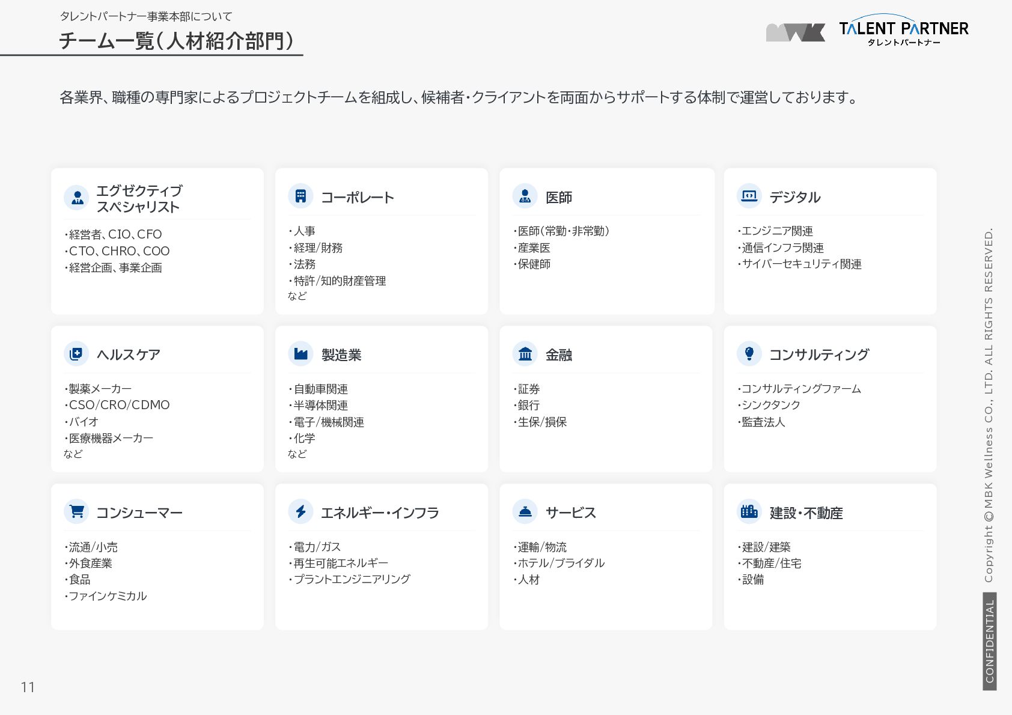Click the CSO/CRO/CDMO list item

(x=117, y=405)
